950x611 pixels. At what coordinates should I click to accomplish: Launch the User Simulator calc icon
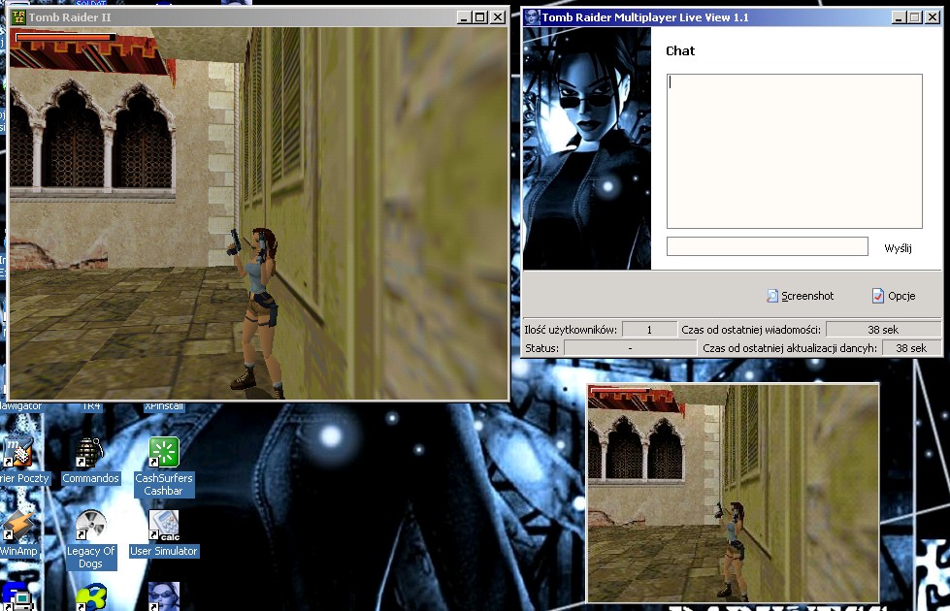point(164,533)
